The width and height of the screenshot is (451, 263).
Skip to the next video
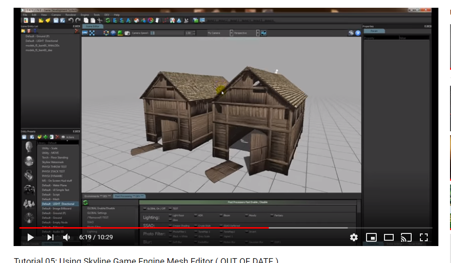click(50, 237)
